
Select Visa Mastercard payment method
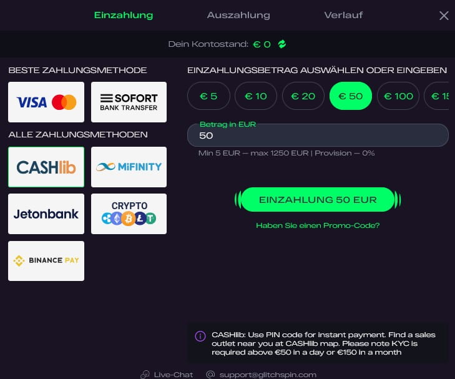point(46,102)
